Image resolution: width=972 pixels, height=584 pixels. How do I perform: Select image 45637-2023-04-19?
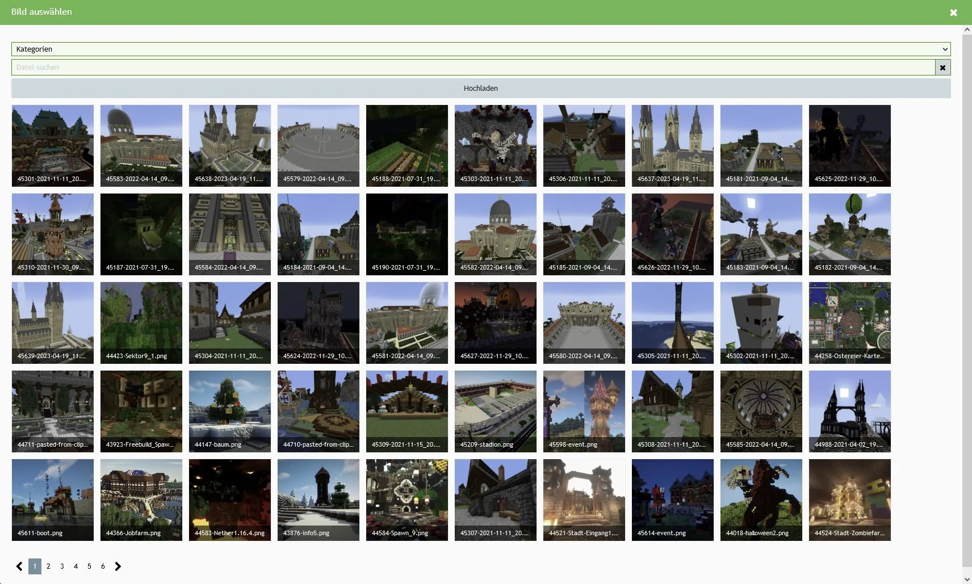(x=673, y=146)
